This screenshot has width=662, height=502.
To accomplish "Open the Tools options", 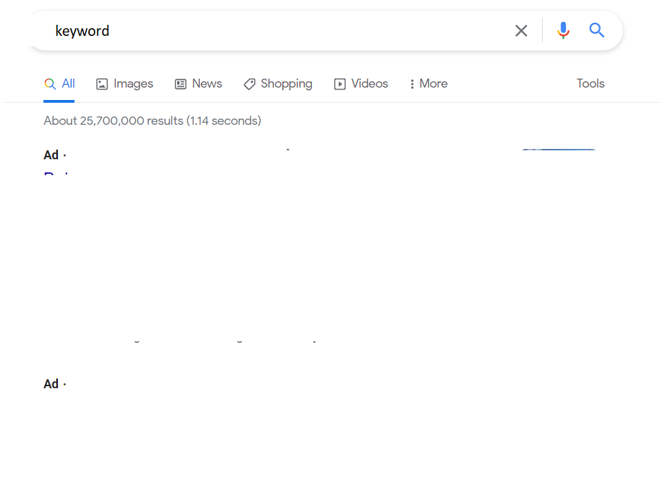I will (590, 83).
